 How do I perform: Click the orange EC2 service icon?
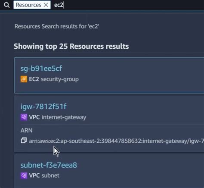[24, 79]
